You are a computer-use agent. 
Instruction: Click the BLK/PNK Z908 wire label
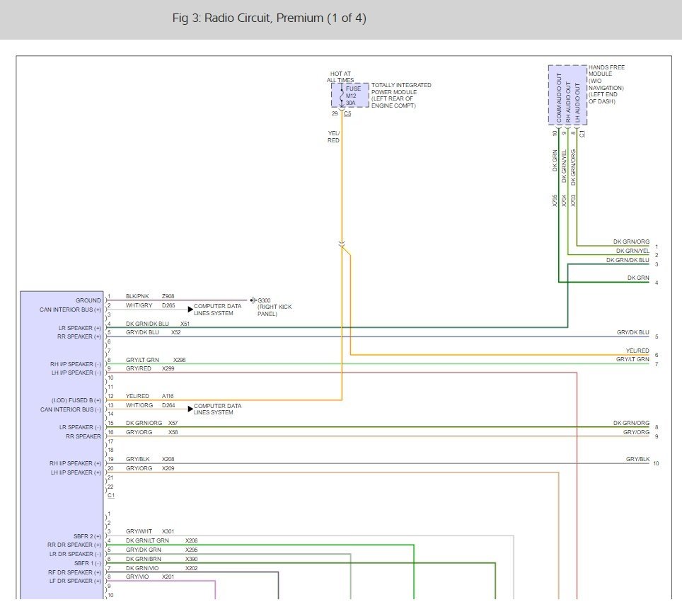pos(149,297)
